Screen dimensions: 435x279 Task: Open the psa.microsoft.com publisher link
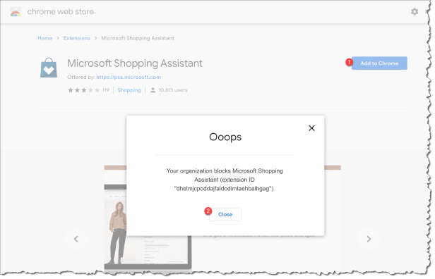pos(129,77)
